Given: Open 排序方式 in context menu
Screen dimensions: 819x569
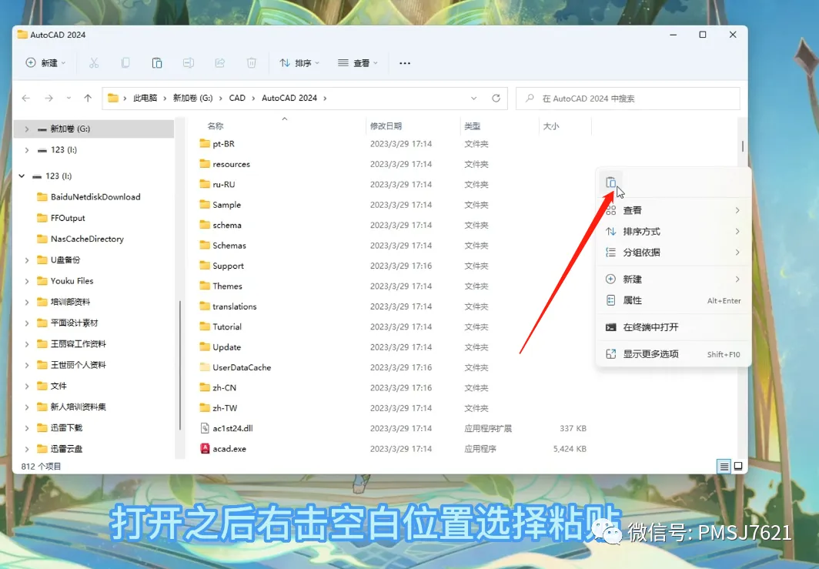Looking at the screenshot, I should pos(674,232).
